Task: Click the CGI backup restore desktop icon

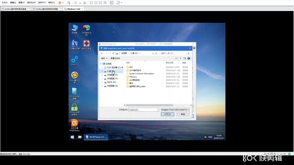Action: (x=74, y=44)
